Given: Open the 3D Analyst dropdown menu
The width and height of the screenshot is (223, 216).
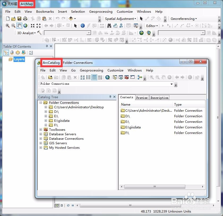Looking at the screenshot, I should tap(26, 33).
